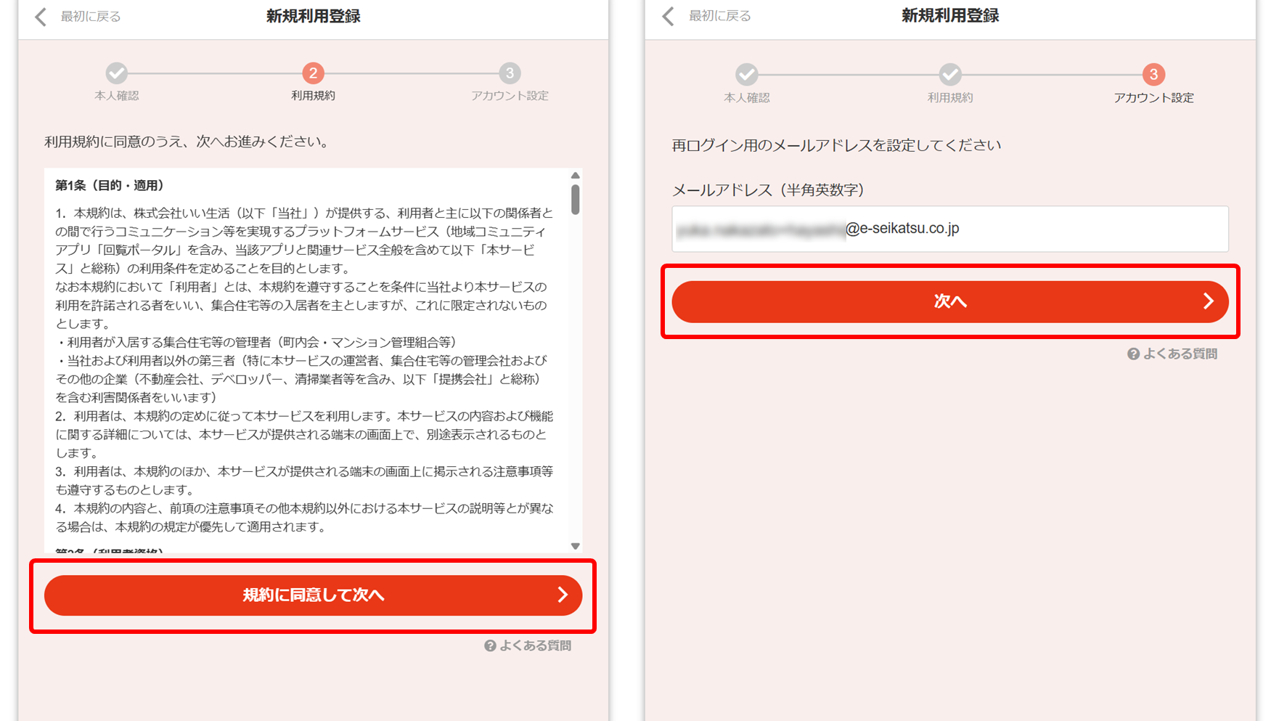Click the メールアドレス input field

click(950, 229)
